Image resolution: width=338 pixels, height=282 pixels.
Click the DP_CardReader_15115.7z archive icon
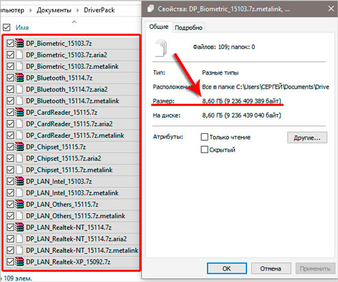click(x=20, y=112)
